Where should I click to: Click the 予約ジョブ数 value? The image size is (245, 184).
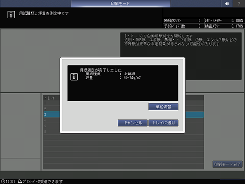click(x=200, y=26)
